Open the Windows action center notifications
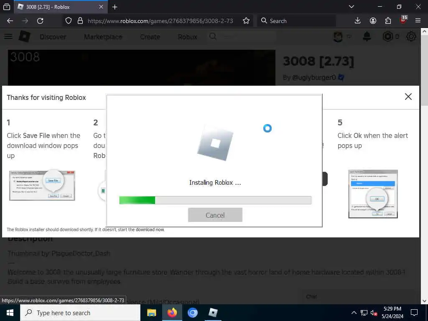428x321 pixels. tap(414, 313)
